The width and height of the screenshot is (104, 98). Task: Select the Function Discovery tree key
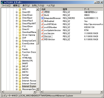coord(29,52)
